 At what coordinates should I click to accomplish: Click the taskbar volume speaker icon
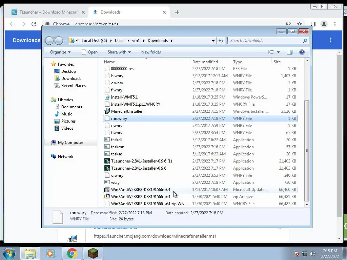click(312, 254)
